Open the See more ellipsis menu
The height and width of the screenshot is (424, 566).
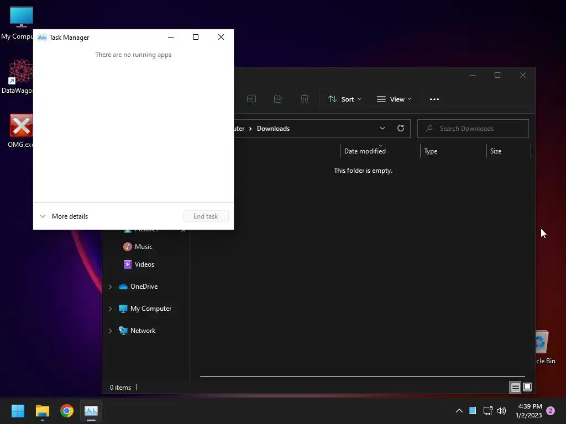point(434,99)
